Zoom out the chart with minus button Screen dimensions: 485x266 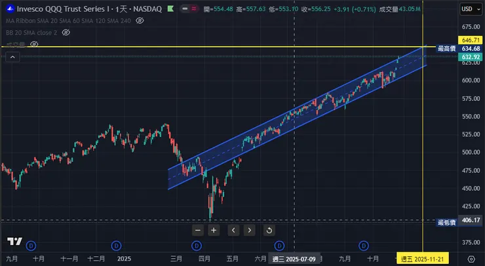click(198, 230)
